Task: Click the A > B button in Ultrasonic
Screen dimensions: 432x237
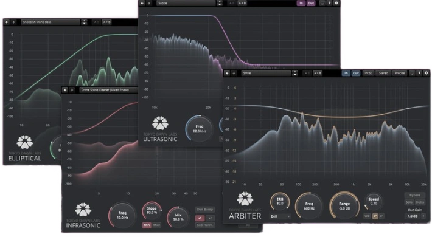Action: pyautogui.click(x=242, y=3)
